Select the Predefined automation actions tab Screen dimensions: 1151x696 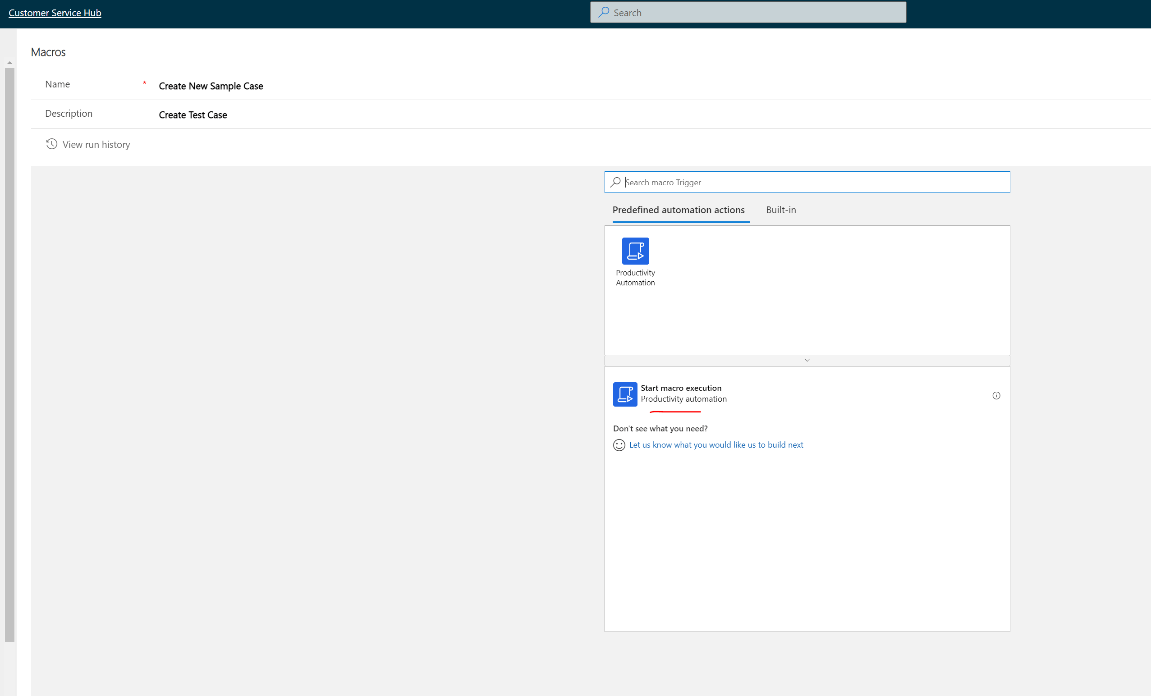678,210
